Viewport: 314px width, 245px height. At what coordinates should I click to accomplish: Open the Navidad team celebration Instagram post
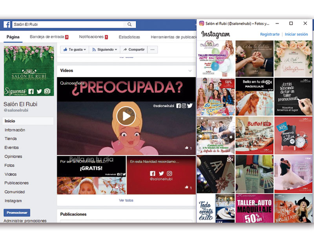(x=215, y=135)
